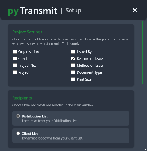Viewport: 147px width, 151px height.
Task: Click the Distribution List option card description
Action: coord(50,121)
